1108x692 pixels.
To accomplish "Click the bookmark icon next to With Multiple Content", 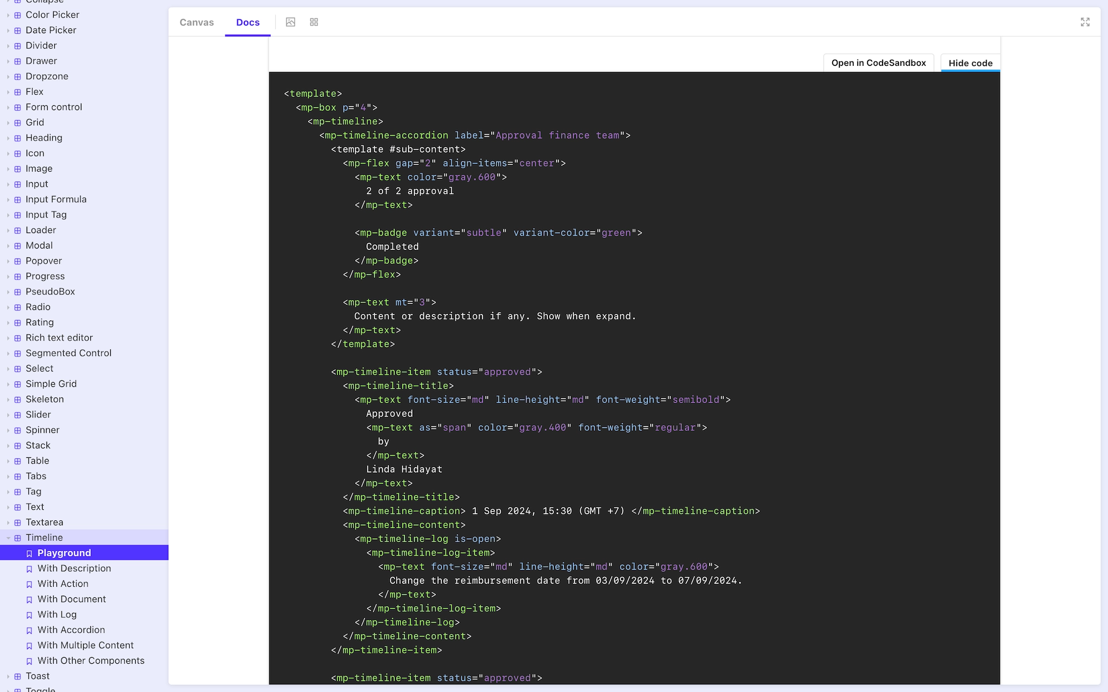I will tap(29, 646).
